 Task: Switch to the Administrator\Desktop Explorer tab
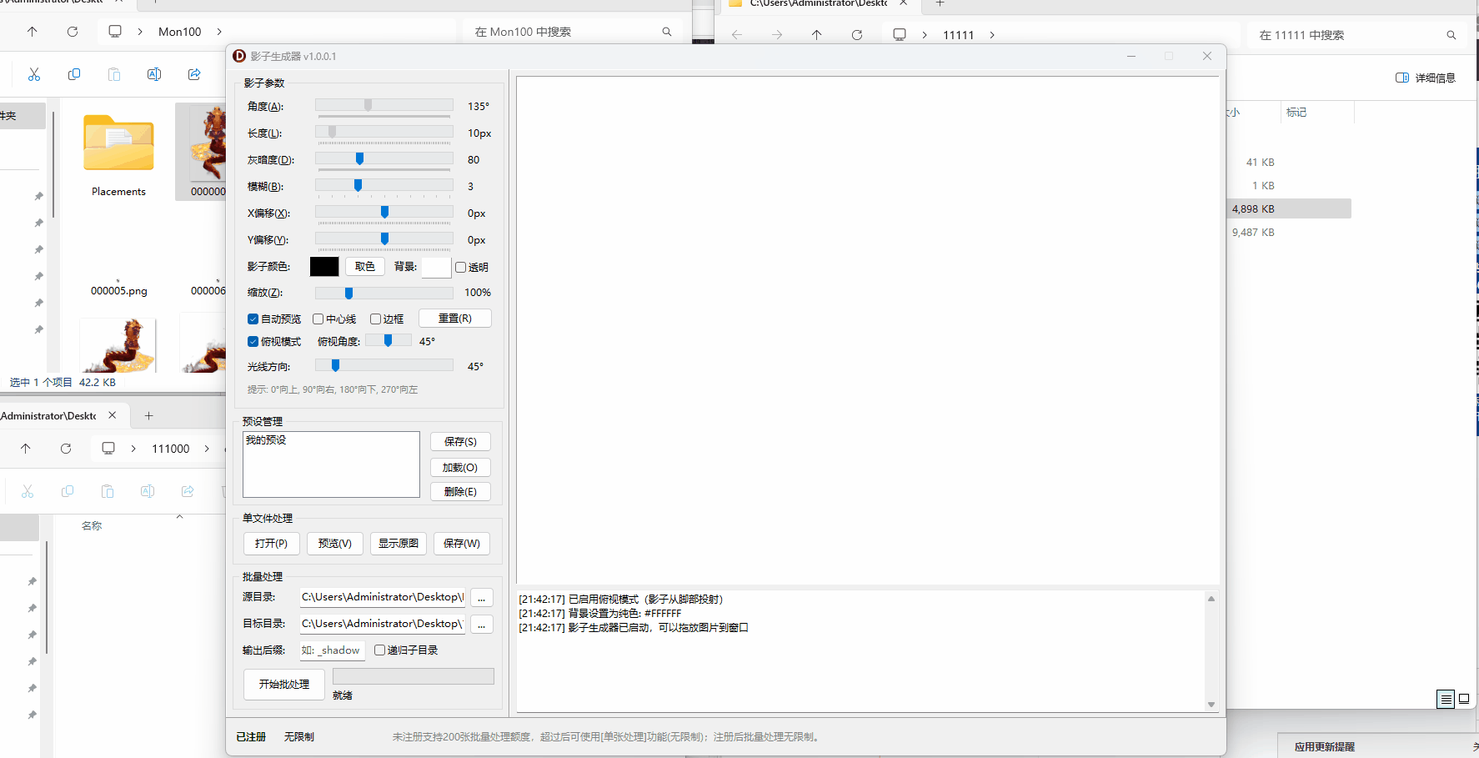click(x=50, y=415)
